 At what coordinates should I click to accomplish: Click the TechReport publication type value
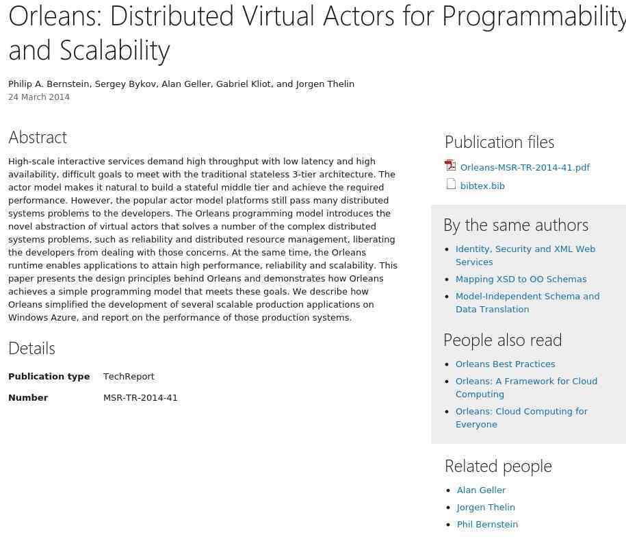(129, 377)
